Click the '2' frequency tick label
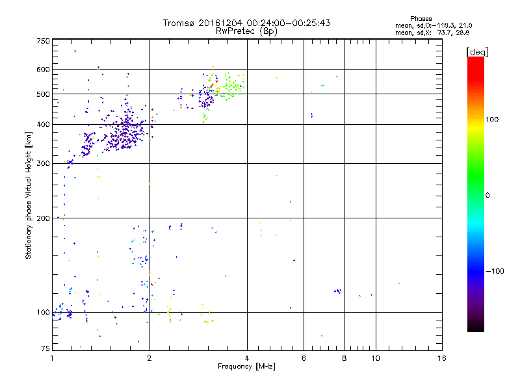This screenshot has width=520, height=390. pyautogui.click(x=149, y=358)
